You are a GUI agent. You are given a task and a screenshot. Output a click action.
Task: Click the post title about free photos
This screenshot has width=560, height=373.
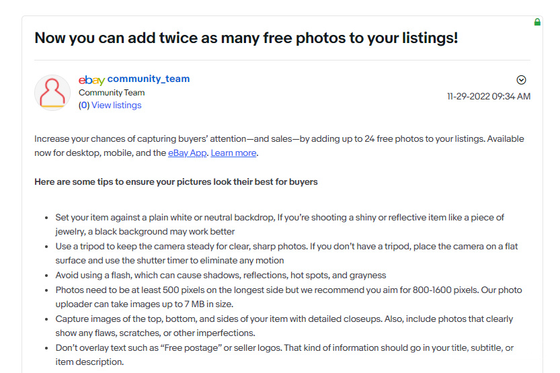click(246, 38)
